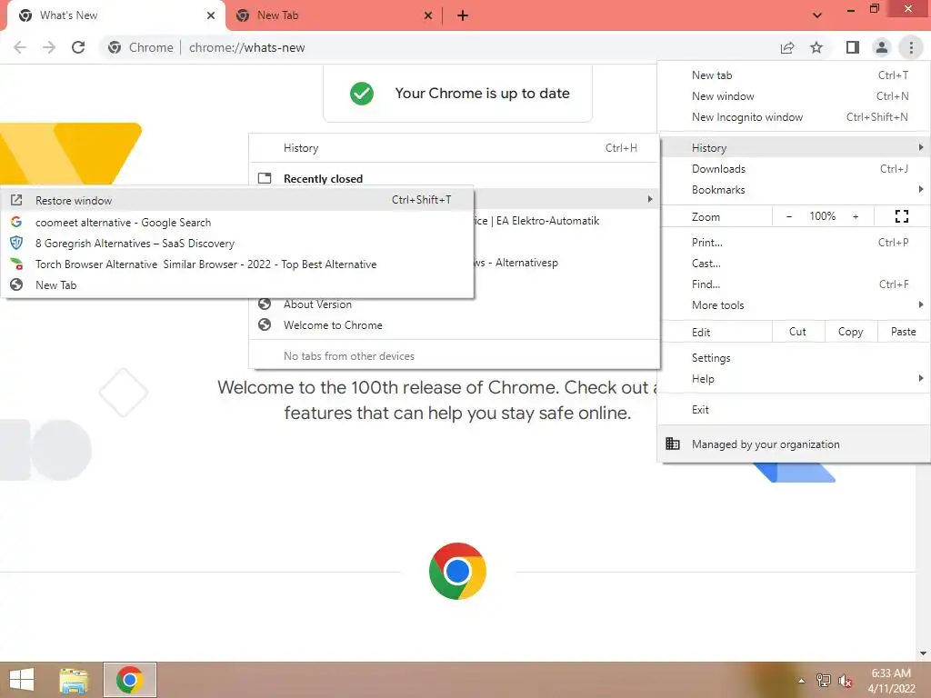
Task: Click the Torch Browser entry favicon
Action: tap(16, 264)
